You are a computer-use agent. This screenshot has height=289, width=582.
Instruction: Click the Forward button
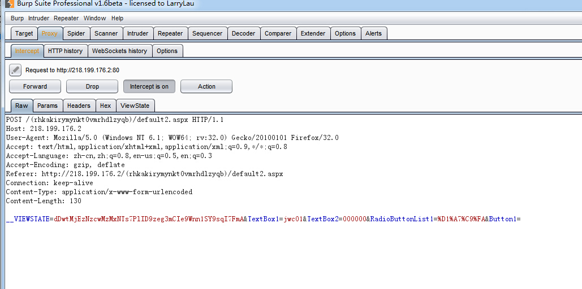[x=35, y=86]
